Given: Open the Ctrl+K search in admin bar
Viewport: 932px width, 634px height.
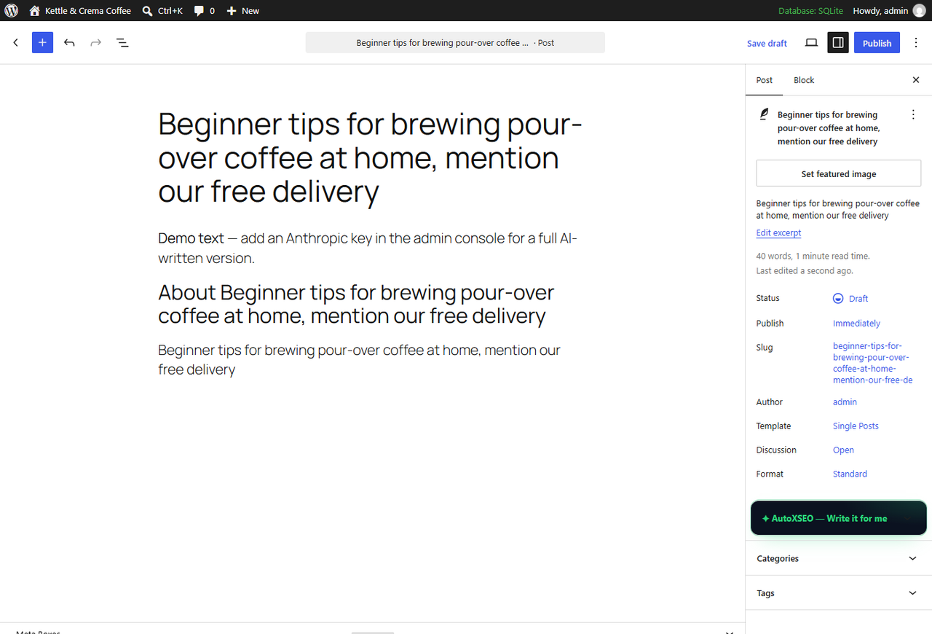Looking at the screenshot, I should click(x=162, y=11).
